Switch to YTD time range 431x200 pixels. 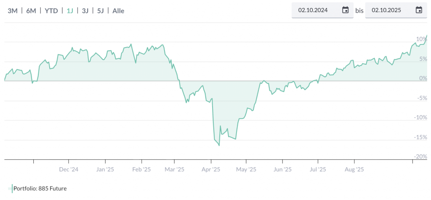pos(51,11)
